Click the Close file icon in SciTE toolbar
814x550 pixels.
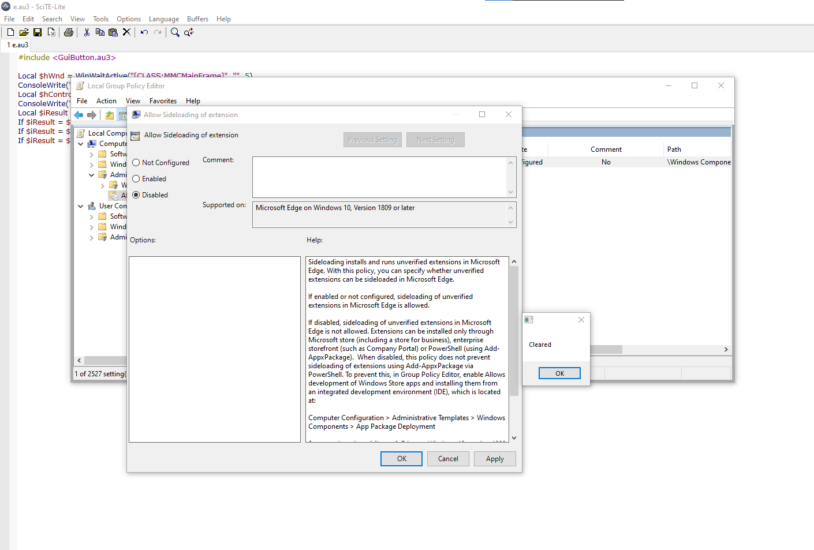51,32
